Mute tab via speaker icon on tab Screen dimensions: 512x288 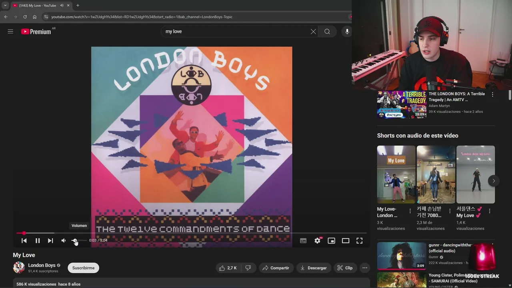click(x=62, y=6)
